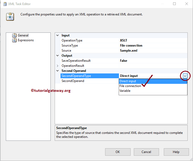Viewport: 193px width, 161px height.
Task: Click the XSLT operation type value
Action: coord(123,40)
